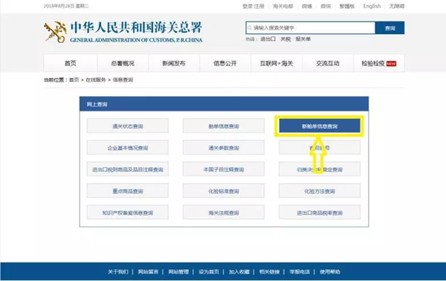Click 在线服务 in the breadcrumb path
The width and height of the screenshot is (446, 281).
[96, 80]
